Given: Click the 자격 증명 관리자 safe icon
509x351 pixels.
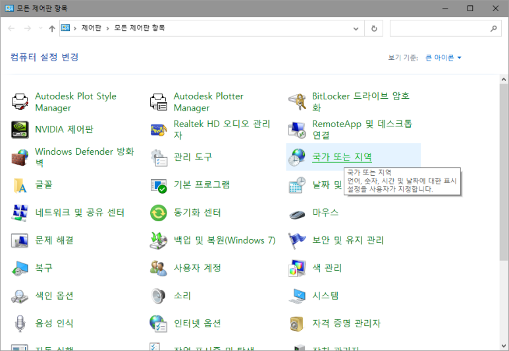Looking at the screenshot, I should tap(297, 324).
